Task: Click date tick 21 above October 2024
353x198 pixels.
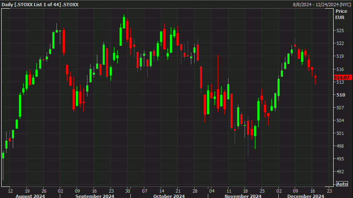Action: [178, 191]
